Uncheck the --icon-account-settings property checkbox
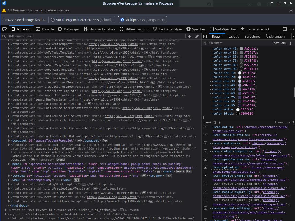295x221 pixels. coord(205,208)
